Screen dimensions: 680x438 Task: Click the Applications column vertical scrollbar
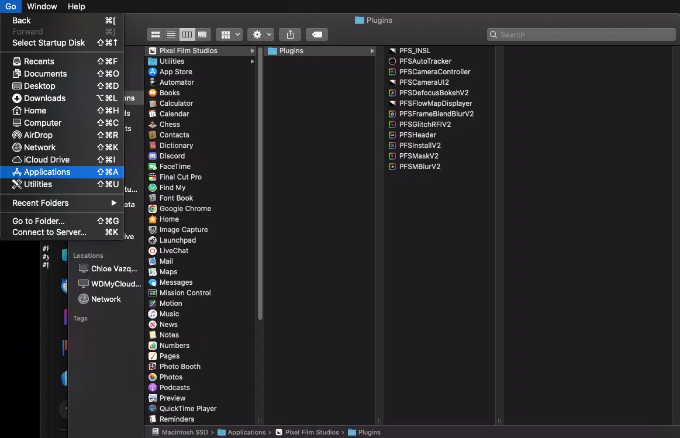click(x=260, y=184)
